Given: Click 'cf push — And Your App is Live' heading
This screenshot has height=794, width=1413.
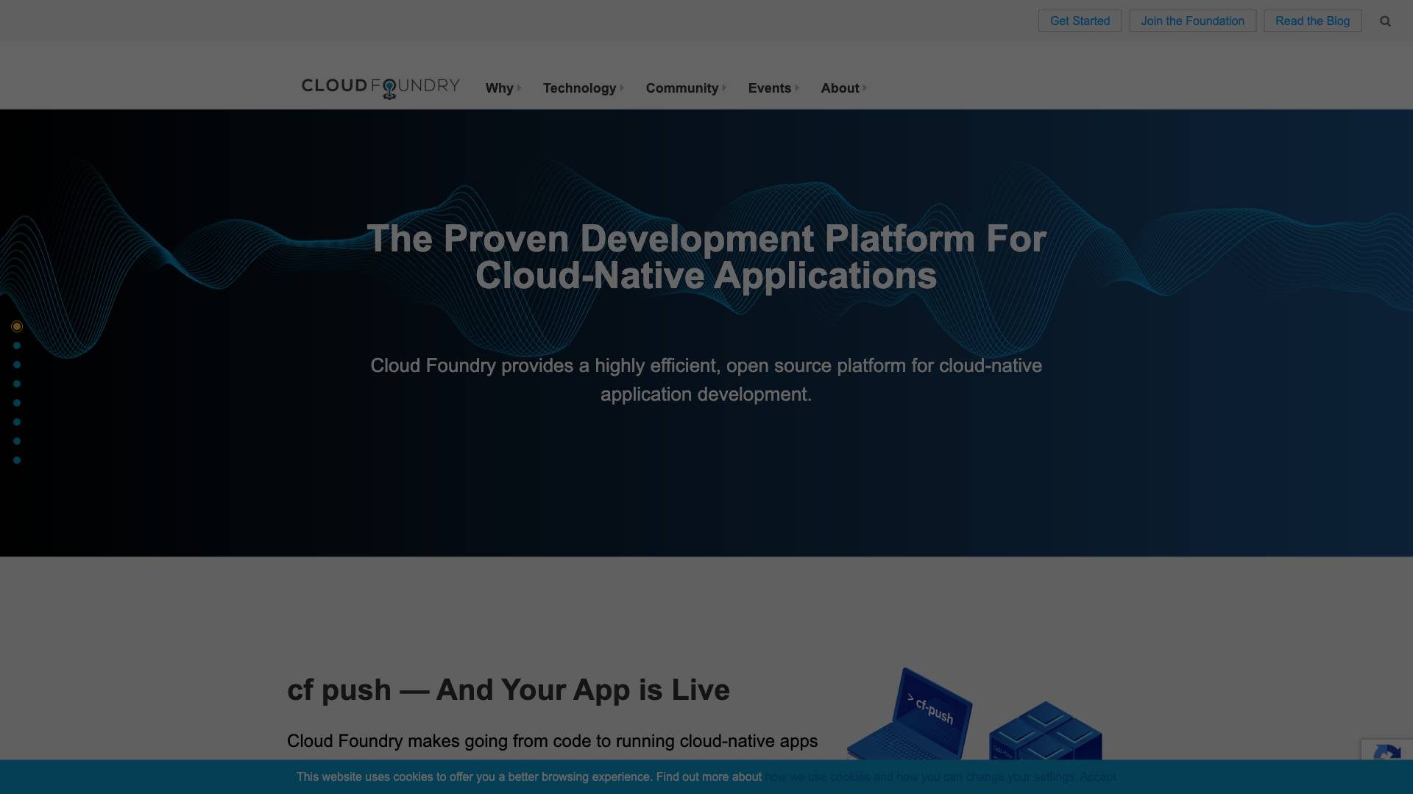Looking at the screenshot, I should [509, 690].
